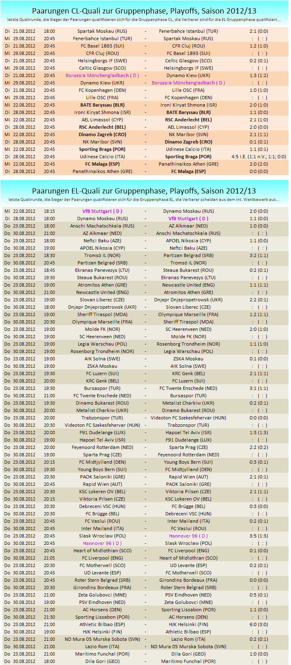This screenshot has height=665, width=291.
Task: Select away team 'Fenerbahce Istanbul (TUR)' on 21.08.2012
Action: (x=189, y=31)
